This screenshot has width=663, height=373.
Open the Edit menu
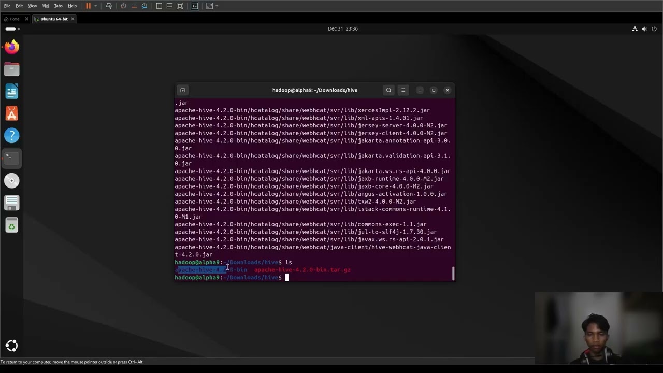[x=19, y=6]
